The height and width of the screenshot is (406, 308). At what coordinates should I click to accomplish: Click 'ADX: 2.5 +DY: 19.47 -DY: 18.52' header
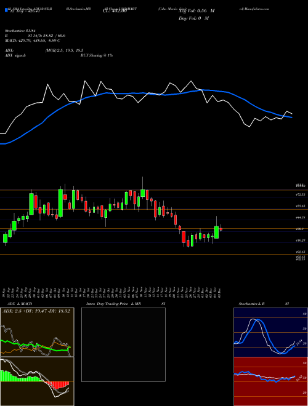[36, 311]
